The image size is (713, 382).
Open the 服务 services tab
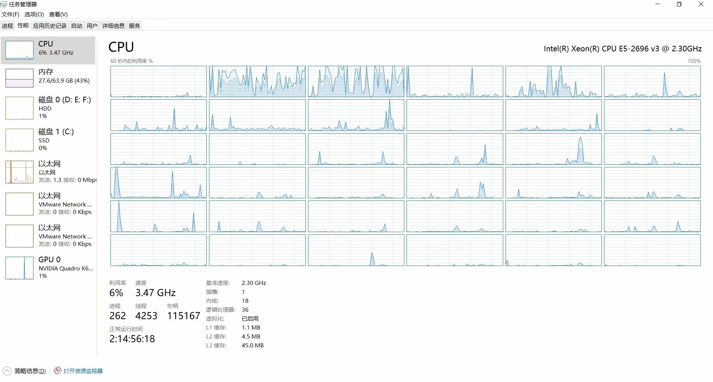[x=135, y=26]
